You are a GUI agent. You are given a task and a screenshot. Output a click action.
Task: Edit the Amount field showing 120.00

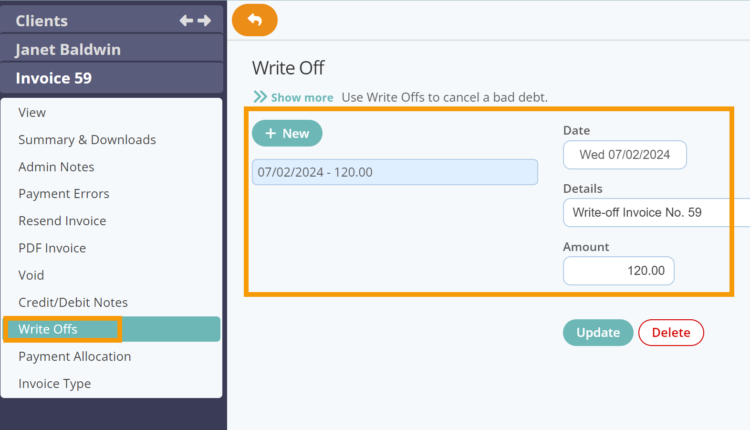pyautogui.click(x=618, y=271)
